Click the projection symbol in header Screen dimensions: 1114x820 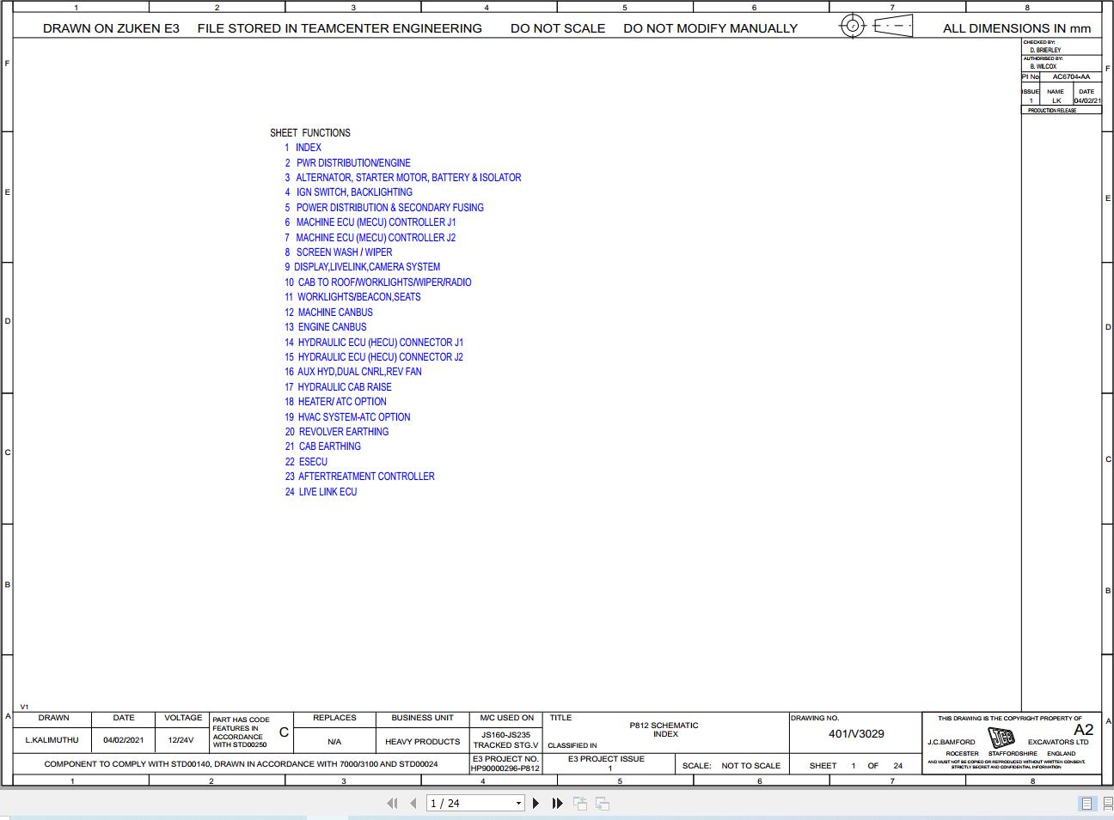tap(876, 26)
